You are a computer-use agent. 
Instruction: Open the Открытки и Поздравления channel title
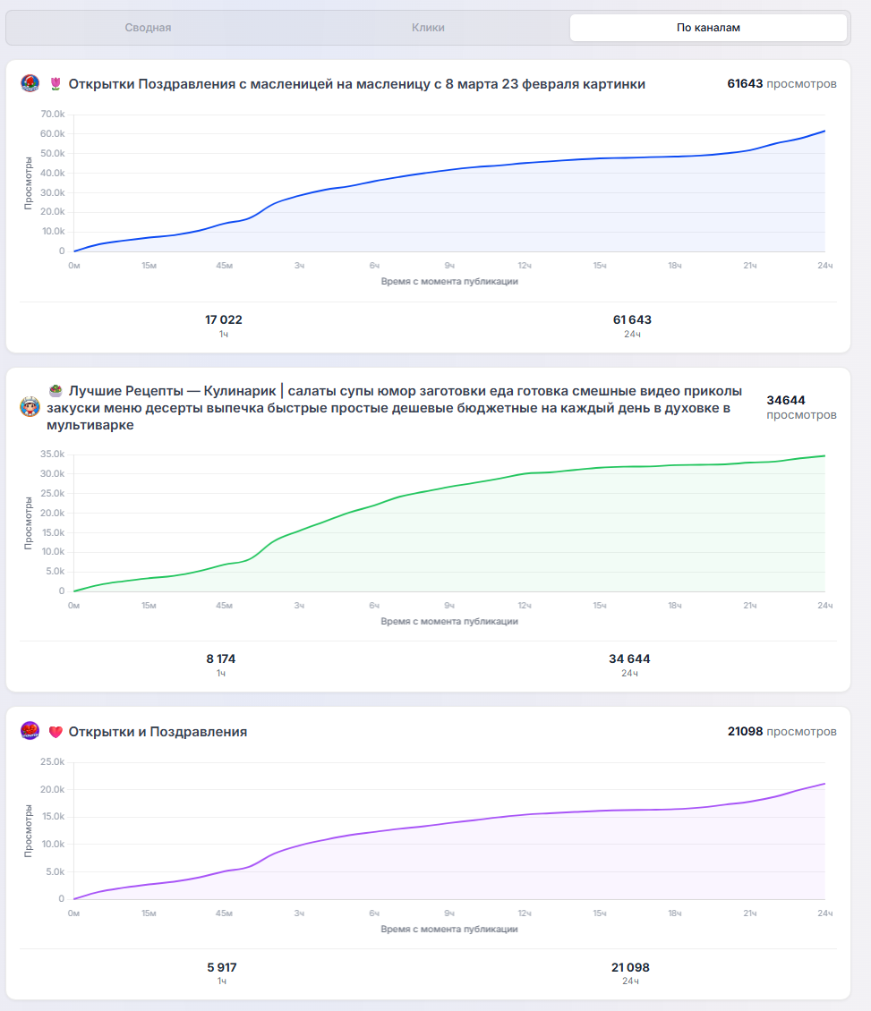pyautogui.click(x=158, y=732)
